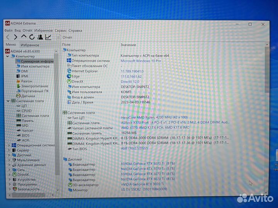Expand the Безопасность tree node
The width and height of the screenshot is (278, 208).
(10, 189)
